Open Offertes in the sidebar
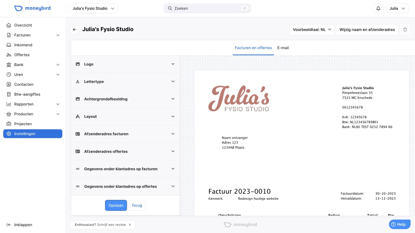The width and height of the screenshot is (415, 233). (x=33, y=55)
